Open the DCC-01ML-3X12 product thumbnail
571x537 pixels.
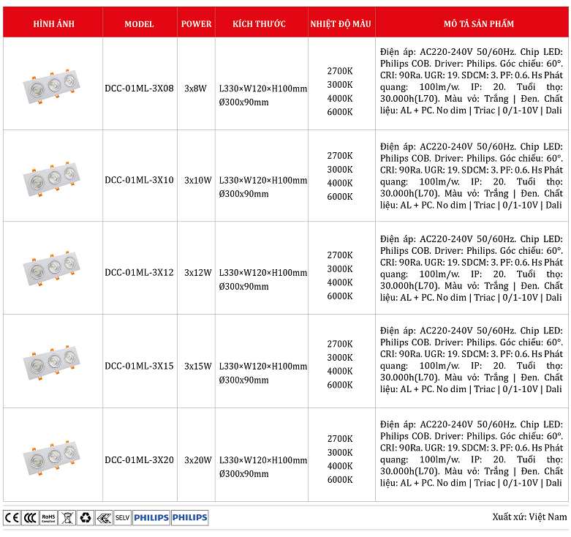[x=51, y=268]
